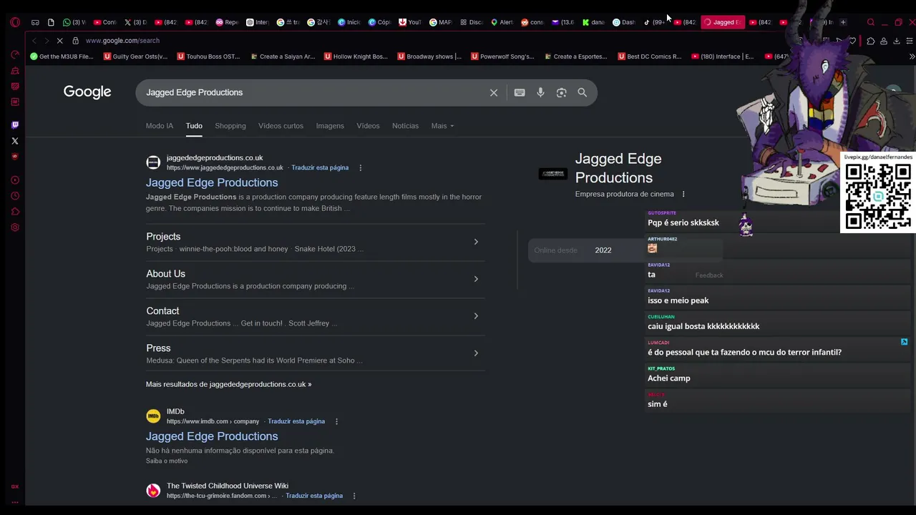The width and height of the screenshot is (916, 515).
Task: Submit search with the magnifier icon
Action: pos(583,92)
